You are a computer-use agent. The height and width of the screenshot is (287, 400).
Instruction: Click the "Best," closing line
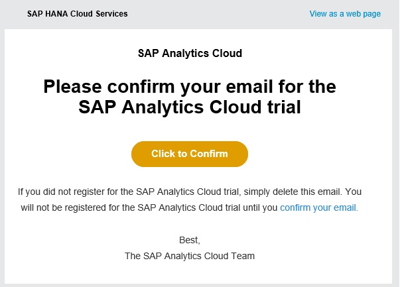[x=190, y=239]
